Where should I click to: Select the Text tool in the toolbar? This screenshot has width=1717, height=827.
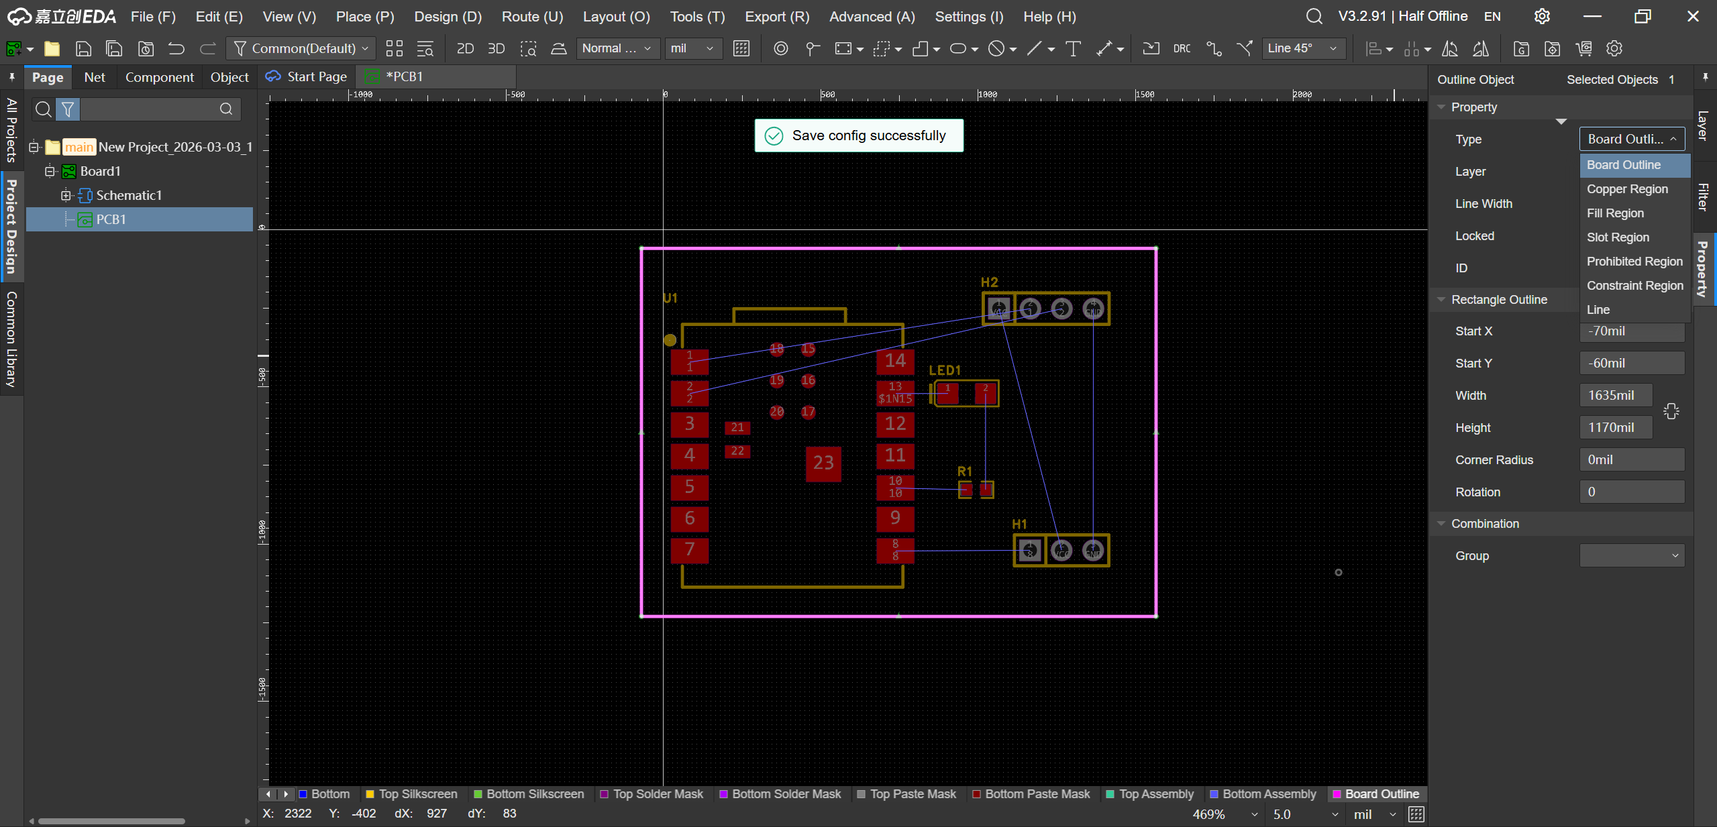[1073, 48]
